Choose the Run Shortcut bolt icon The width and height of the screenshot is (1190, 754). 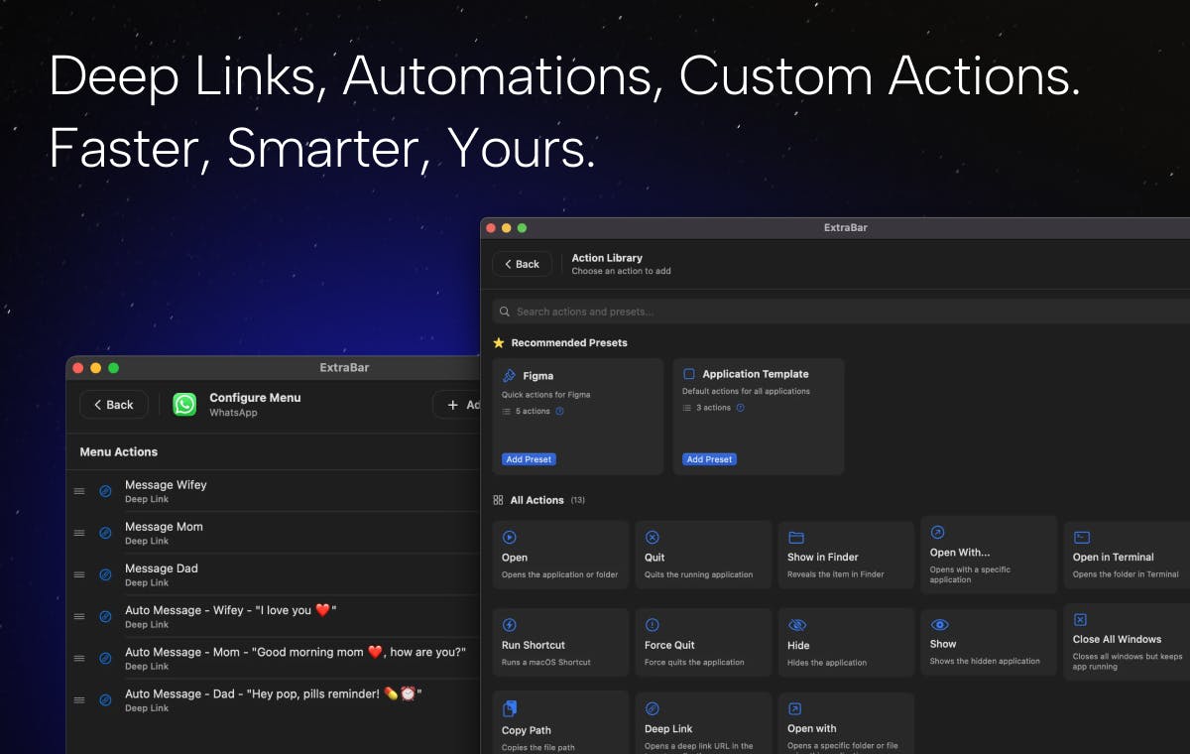tap(509, 624)
